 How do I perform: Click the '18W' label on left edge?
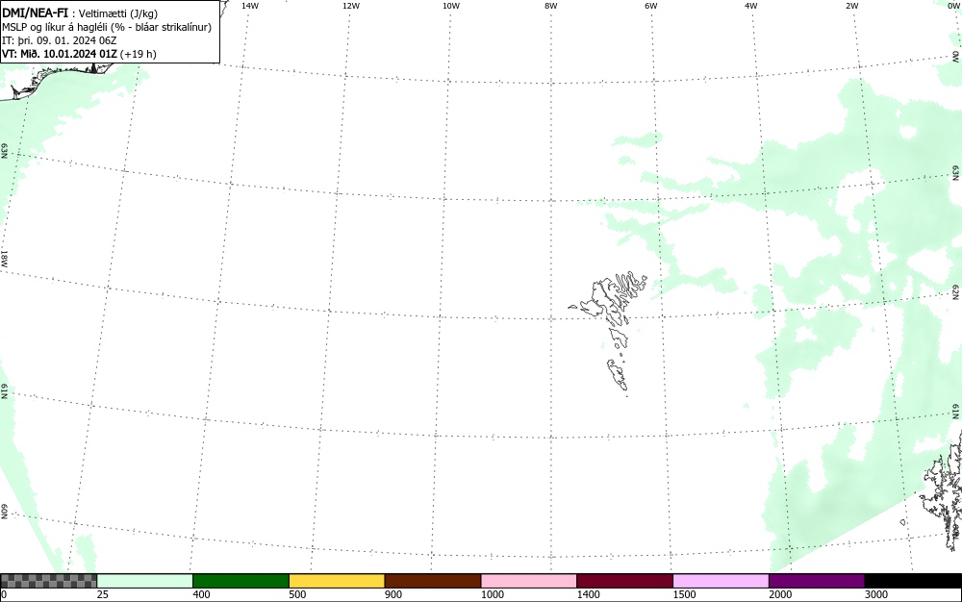point(4,258)
